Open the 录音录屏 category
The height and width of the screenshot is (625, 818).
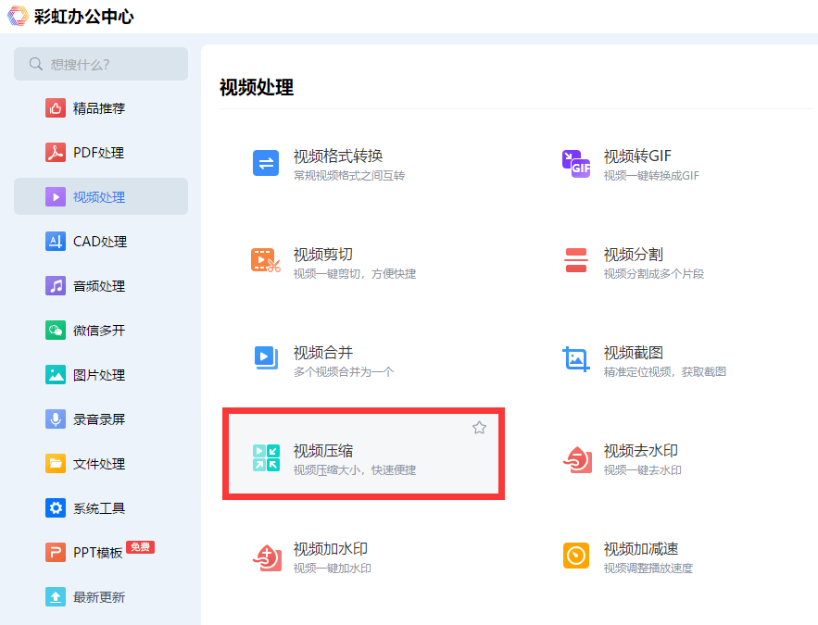tap(101, 419)
